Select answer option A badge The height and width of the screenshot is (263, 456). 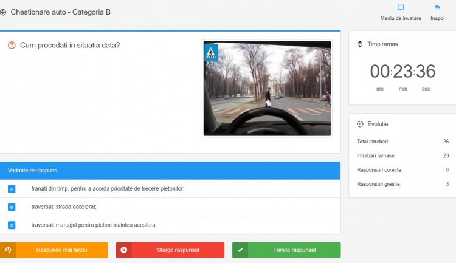tap(12, 189)
